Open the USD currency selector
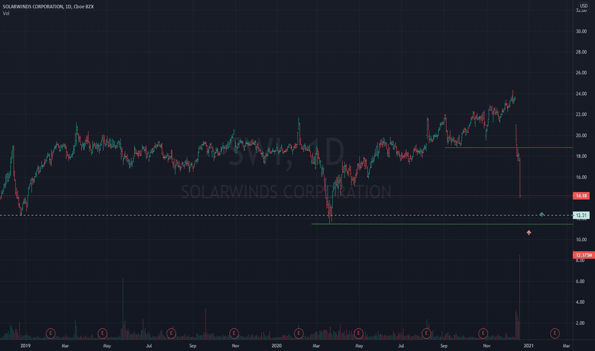The width and height of the screenshot is (595, 351). [584, 6]
